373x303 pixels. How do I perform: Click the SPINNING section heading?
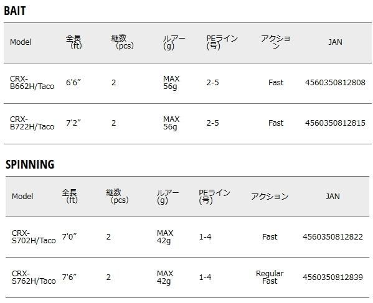click(30, 164)
